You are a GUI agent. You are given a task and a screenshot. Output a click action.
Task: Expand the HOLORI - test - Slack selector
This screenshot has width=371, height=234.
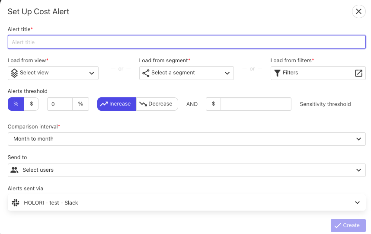tap(187, 202)
